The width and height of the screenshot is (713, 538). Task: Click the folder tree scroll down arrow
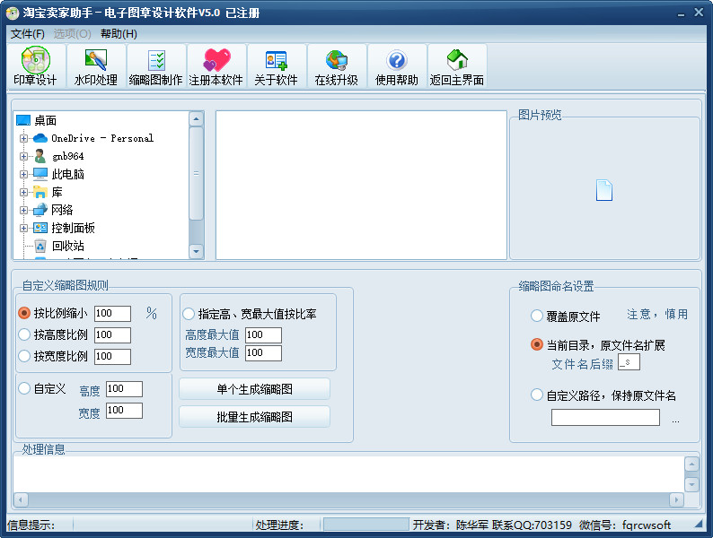coord(196,251)
